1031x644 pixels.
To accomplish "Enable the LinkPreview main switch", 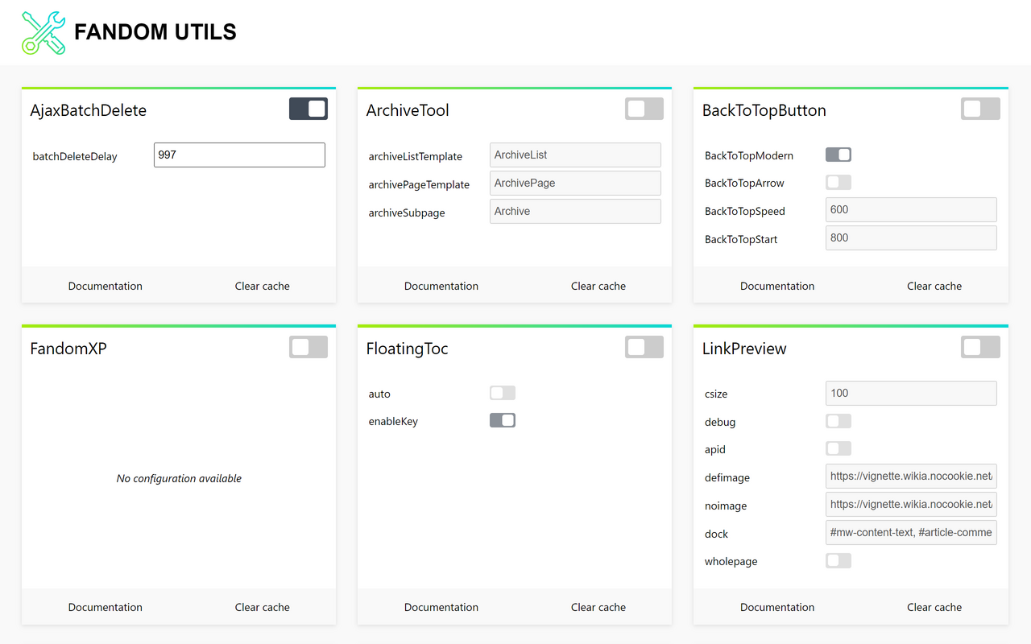I will click(x=980, y=347).
